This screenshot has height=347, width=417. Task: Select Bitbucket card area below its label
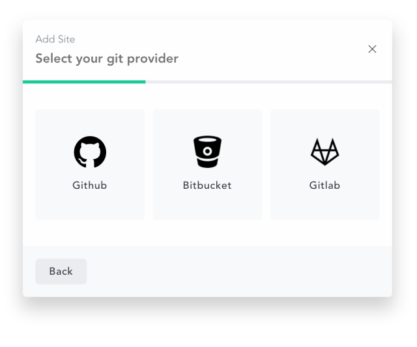pyautogui.click(x=207, y=205)
